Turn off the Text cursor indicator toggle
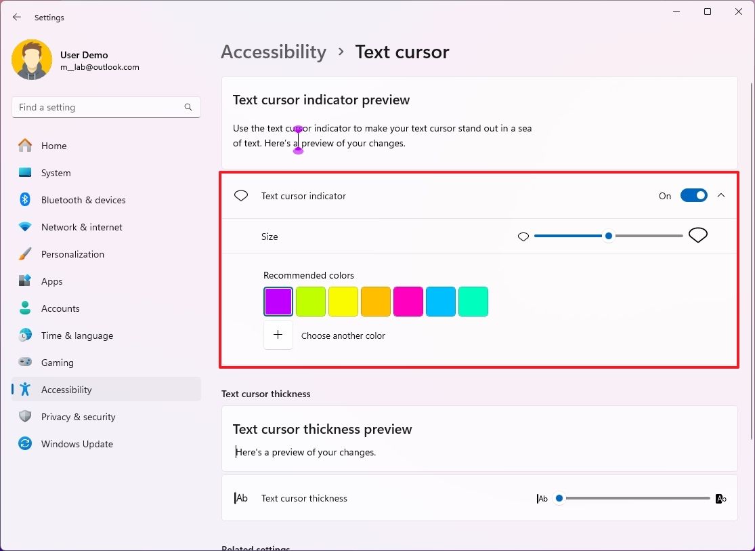 [693, 195]
